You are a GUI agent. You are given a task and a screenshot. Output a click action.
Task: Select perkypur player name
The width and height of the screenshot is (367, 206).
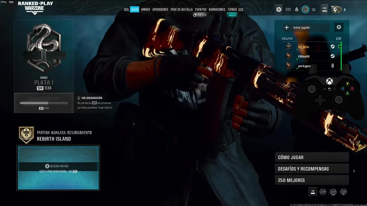tap(304, 66)
